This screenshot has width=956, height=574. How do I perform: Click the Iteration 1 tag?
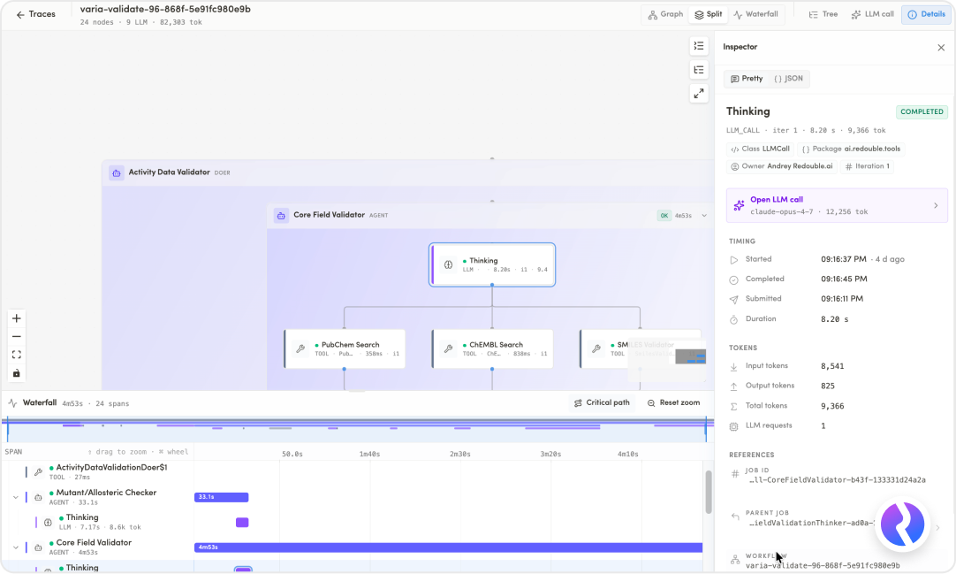(867, 166)
